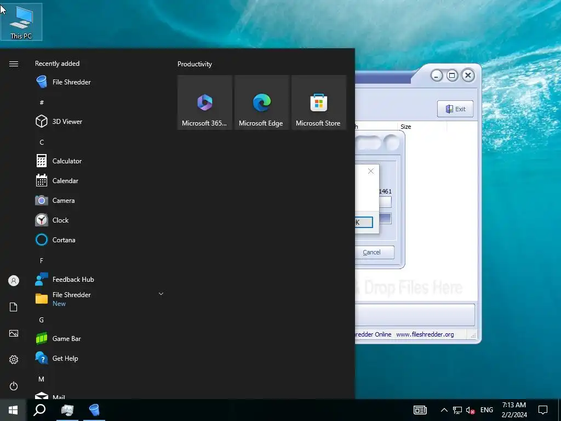
Task: Open the Shredder Online link
Action: pyautogui.click(x=373, y=334)
